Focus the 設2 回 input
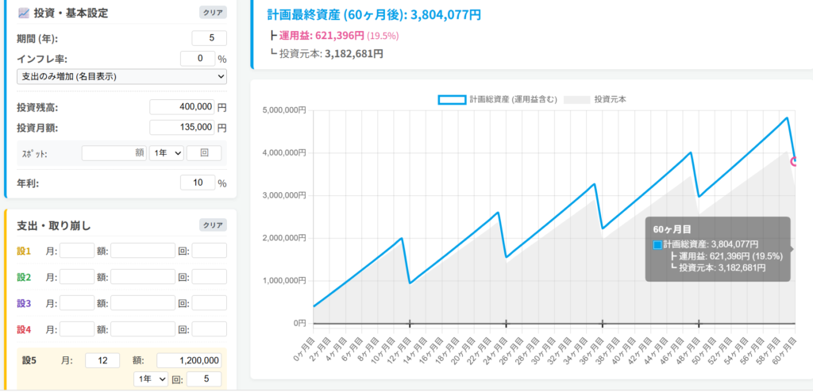Viewport: 813px width, 392px height. coord(209,277)
